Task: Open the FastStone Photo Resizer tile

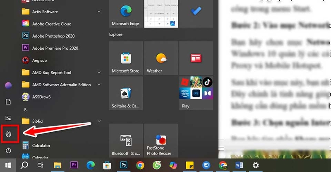Action: (x=161, y=141)
